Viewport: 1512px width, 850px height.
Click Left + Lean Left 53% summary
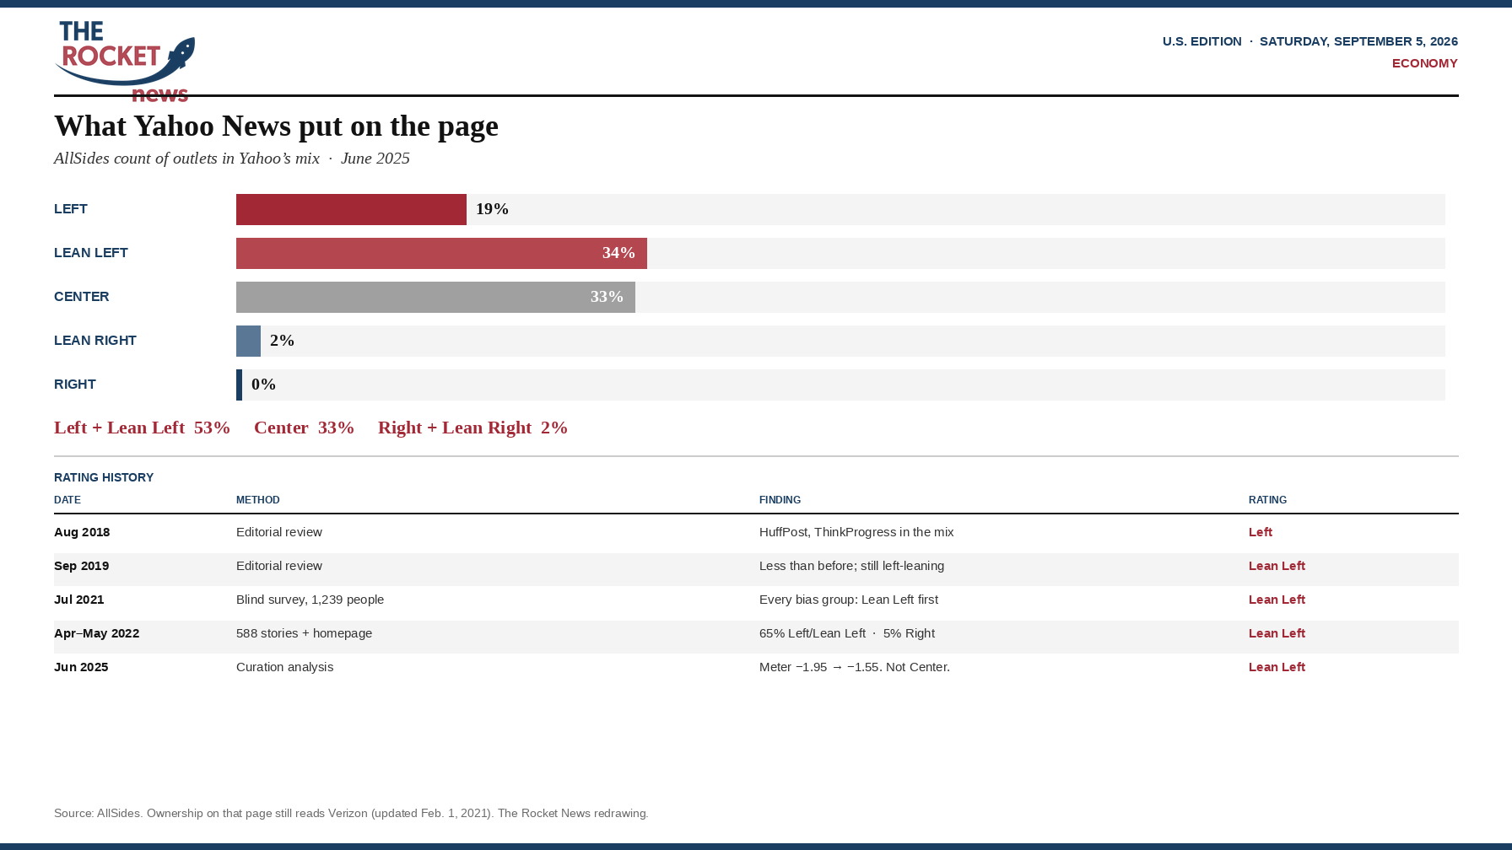pos(142,428)
